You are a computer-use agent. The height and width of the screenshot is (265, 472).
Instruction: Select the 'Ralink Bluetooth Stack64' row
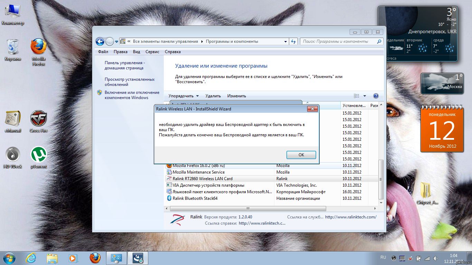point(271,198)
